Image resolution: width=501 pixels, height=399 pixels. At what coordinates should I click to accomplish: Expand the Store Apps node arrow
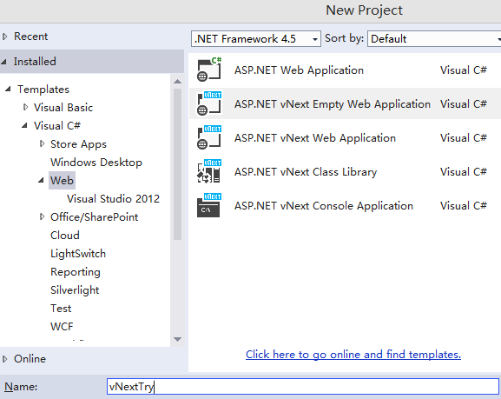coord(42,143)
